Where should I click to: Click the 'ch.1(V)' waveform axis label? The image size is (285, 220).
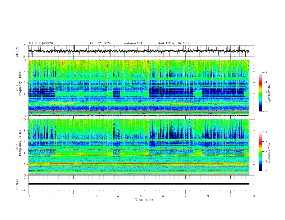[17, 51]
